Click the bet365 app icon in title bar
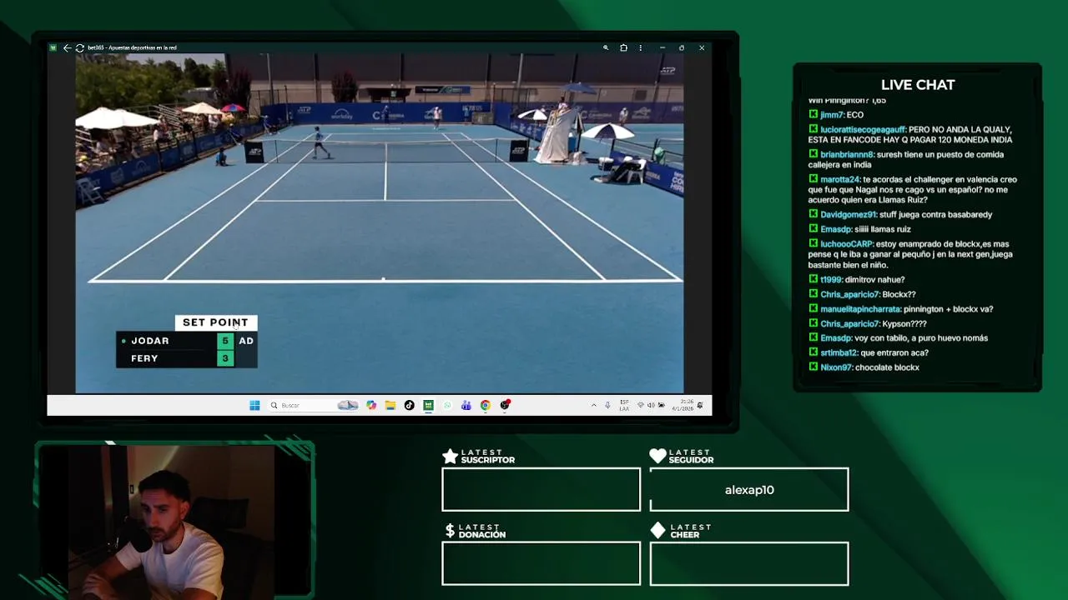Image resolution: width=1068 pixels, height=600 pixels. click(x=53, y=47)
